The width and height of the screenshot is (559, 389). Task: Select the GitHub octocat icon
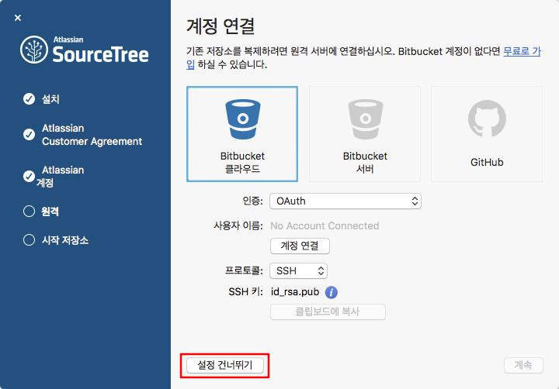pyautogui.click(x=487, y=119)
